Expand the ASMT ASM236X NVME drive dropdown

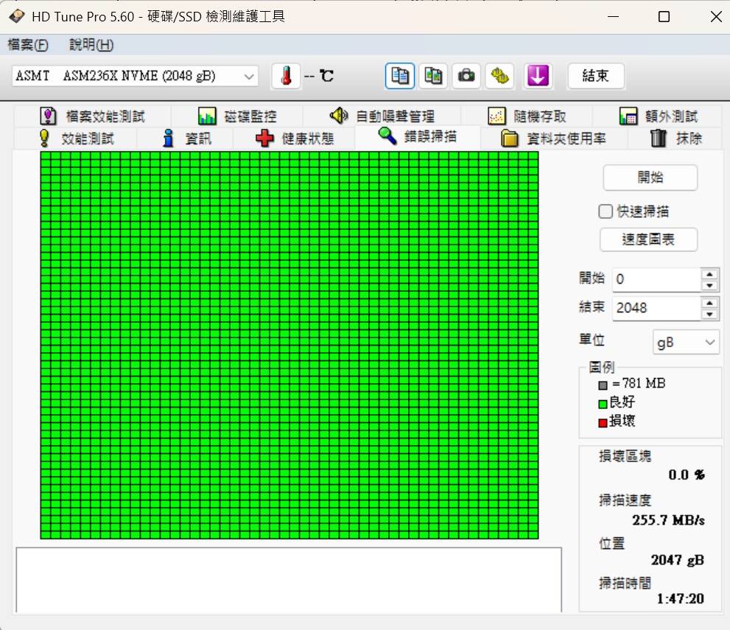coord(135,76)
